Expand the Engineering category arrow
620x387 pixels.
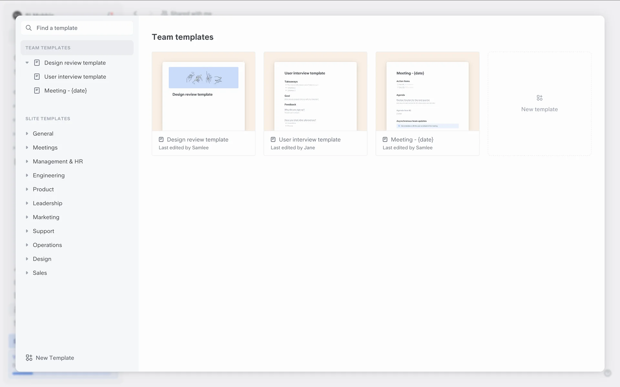[27, 175]
